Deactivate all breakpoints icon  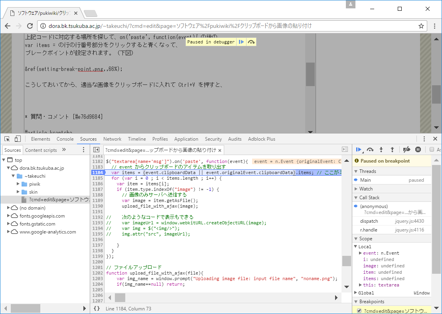(406, 149)
